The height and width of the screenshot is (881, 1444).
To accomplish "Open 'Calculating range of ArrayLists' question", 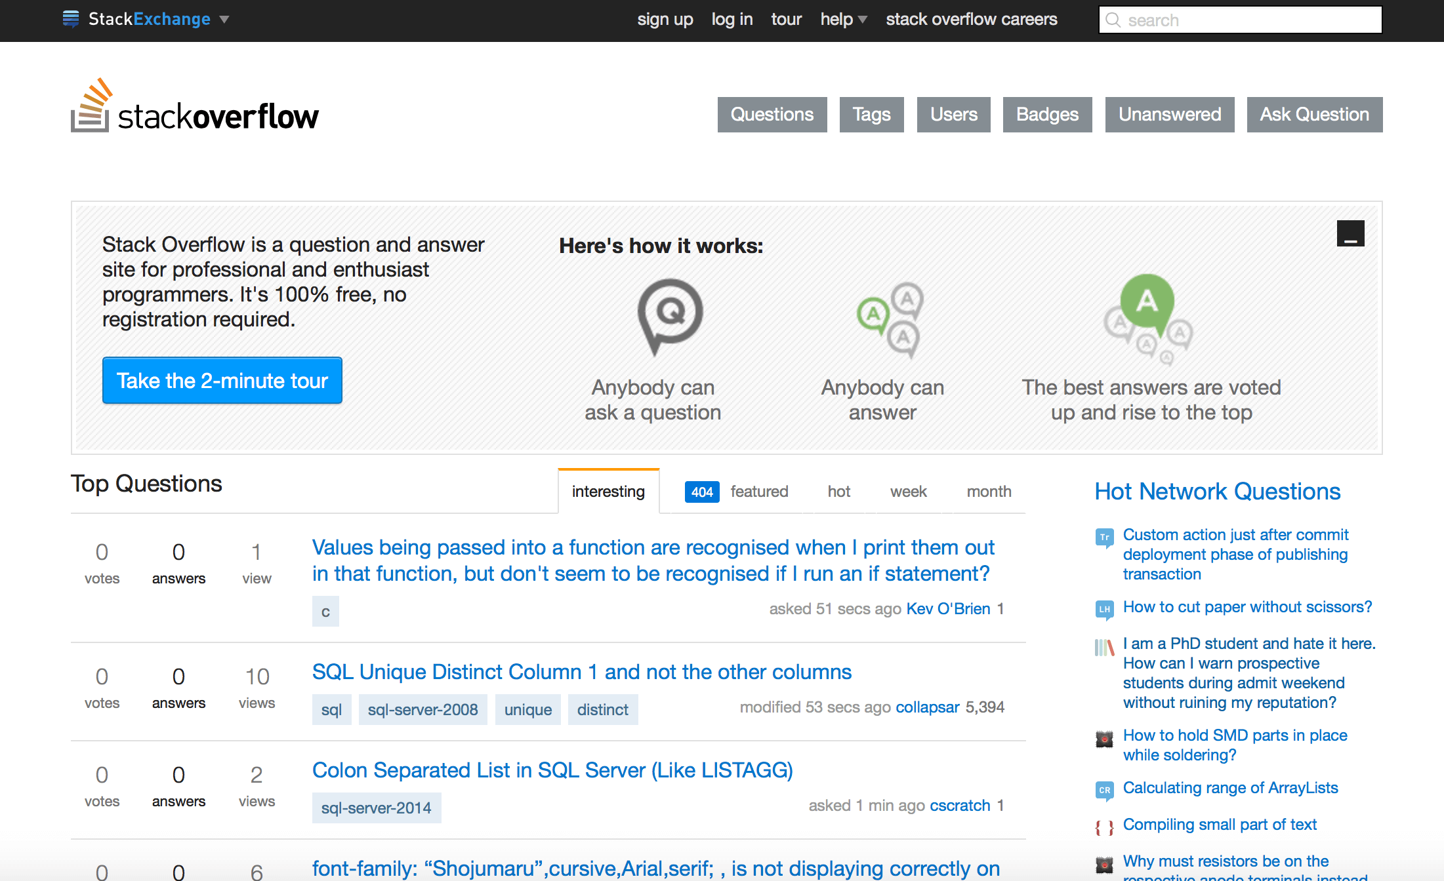I will (1230, 788).
